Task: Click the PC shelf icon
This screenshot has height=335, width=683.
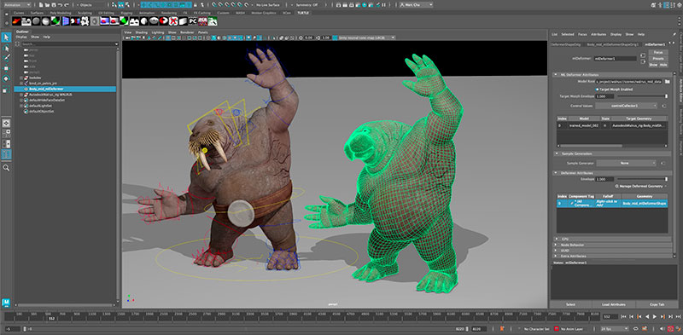Action: 193,20
